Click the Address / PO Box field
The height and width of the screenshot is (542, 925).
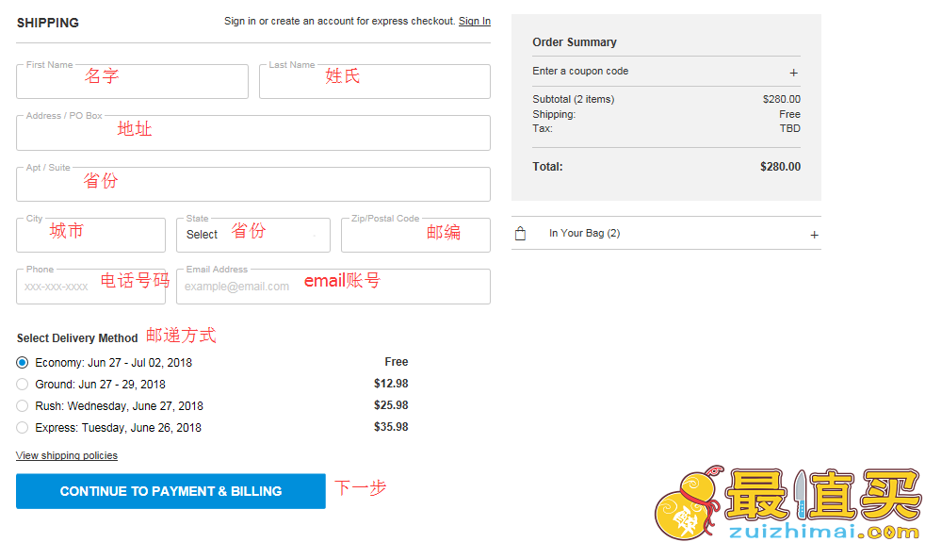pos(253,133)
